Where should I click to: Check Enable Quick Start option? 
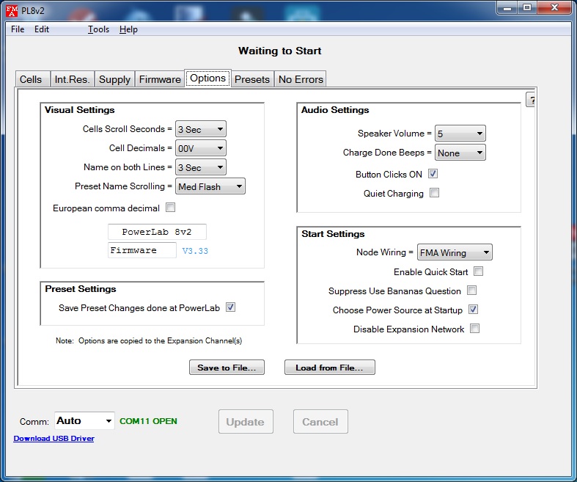pyautogui.click(x=478, y=271)
